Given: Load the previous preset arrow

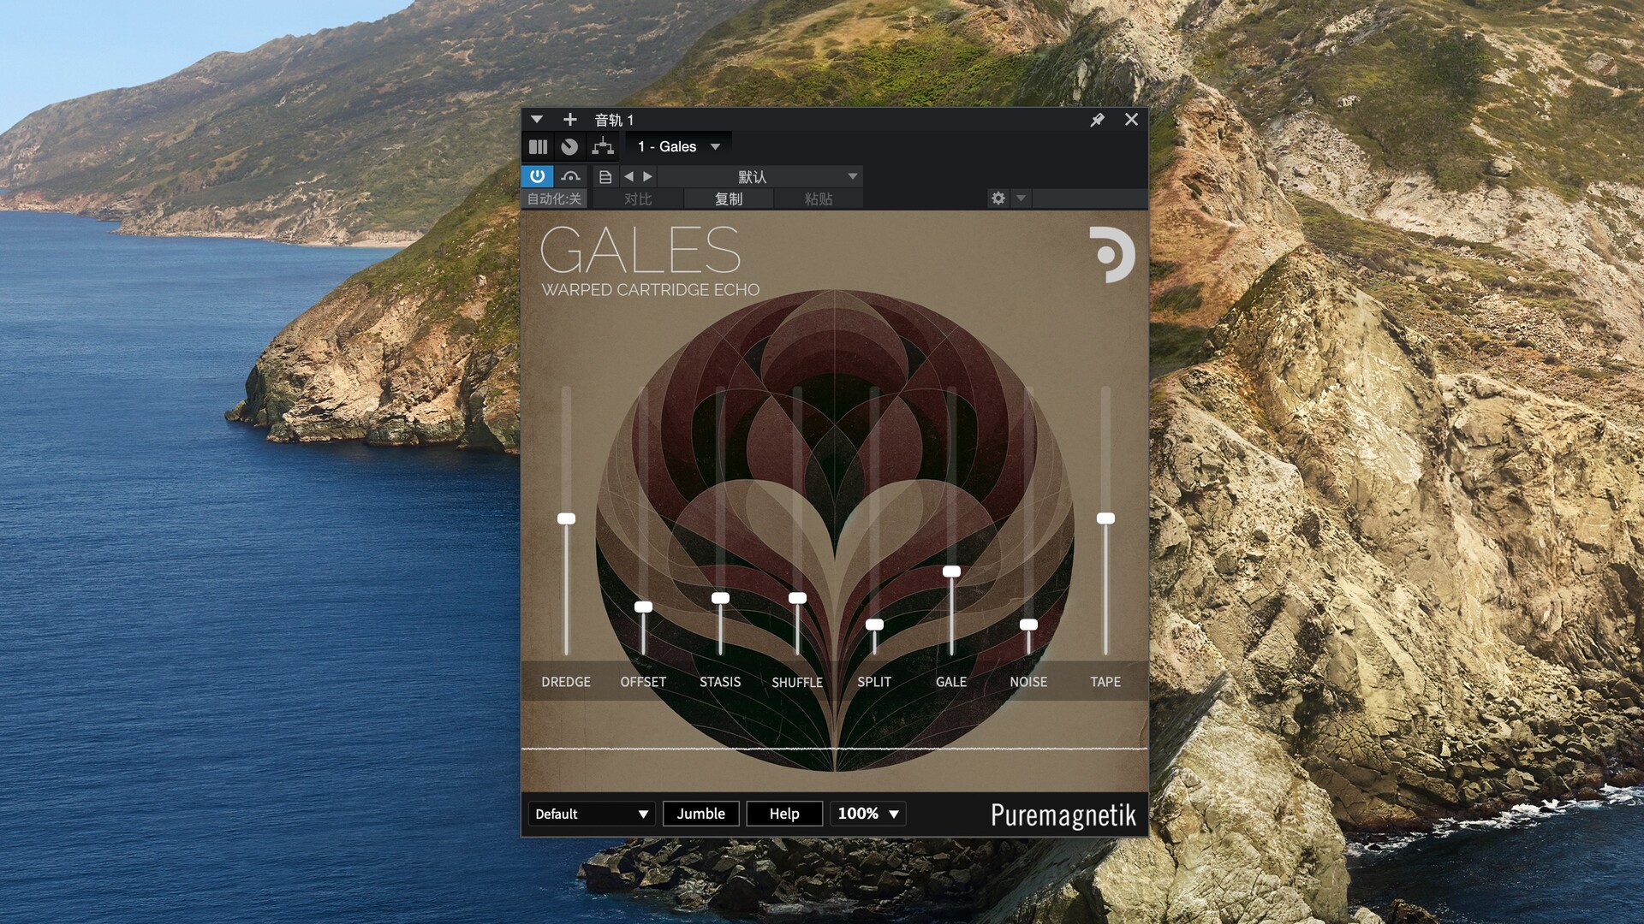Looking at the screenshot, I should tap(629, 177).
